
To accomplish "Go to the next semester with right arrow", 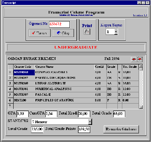I will click(x=140, y=59).
